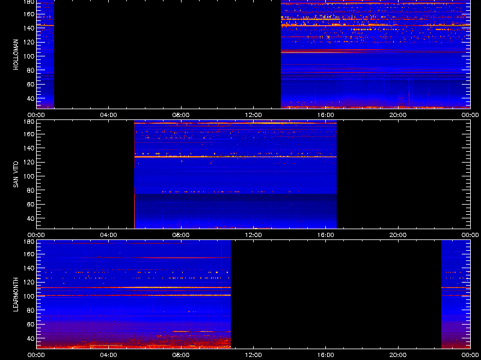481x360 pixels.
Task: Select 08:00 tick label under Holloman plot
Action: (181, 115)
